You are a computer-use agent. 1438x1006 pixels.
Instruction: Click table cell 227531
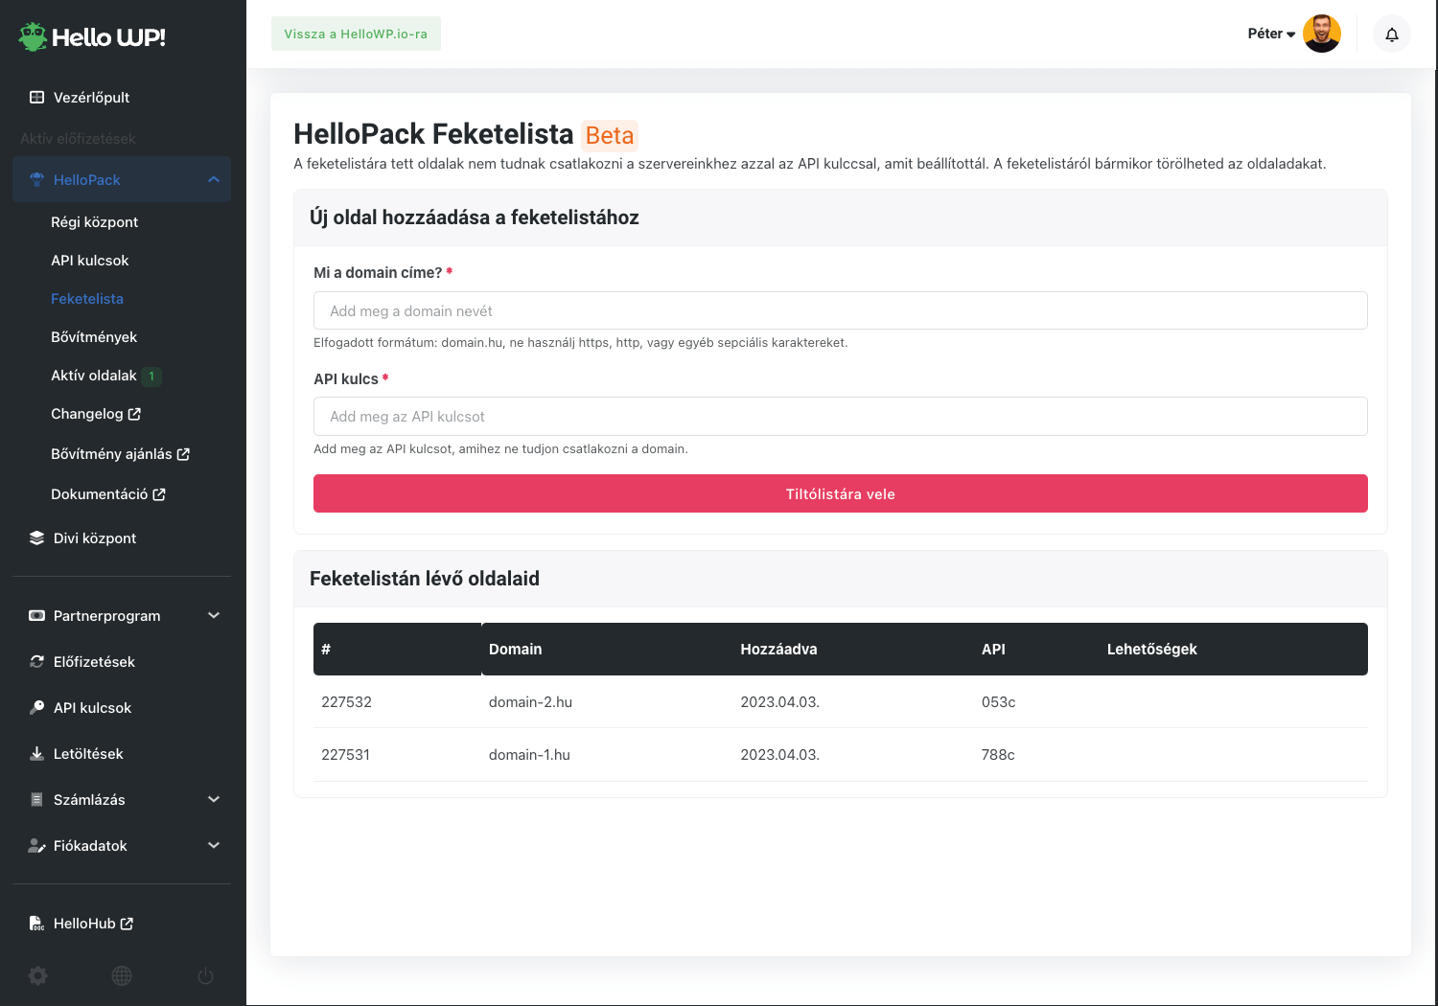coord(345,754)
